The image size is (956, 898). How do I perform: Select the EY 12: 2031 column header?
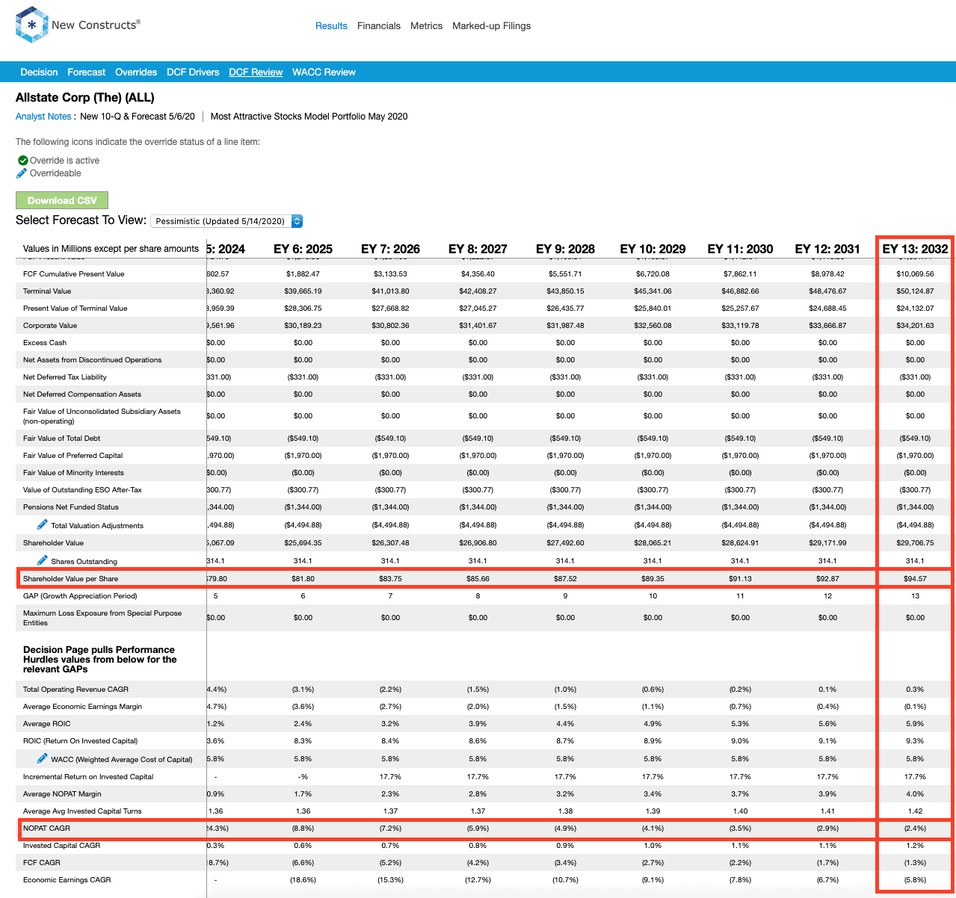point(827,249)
